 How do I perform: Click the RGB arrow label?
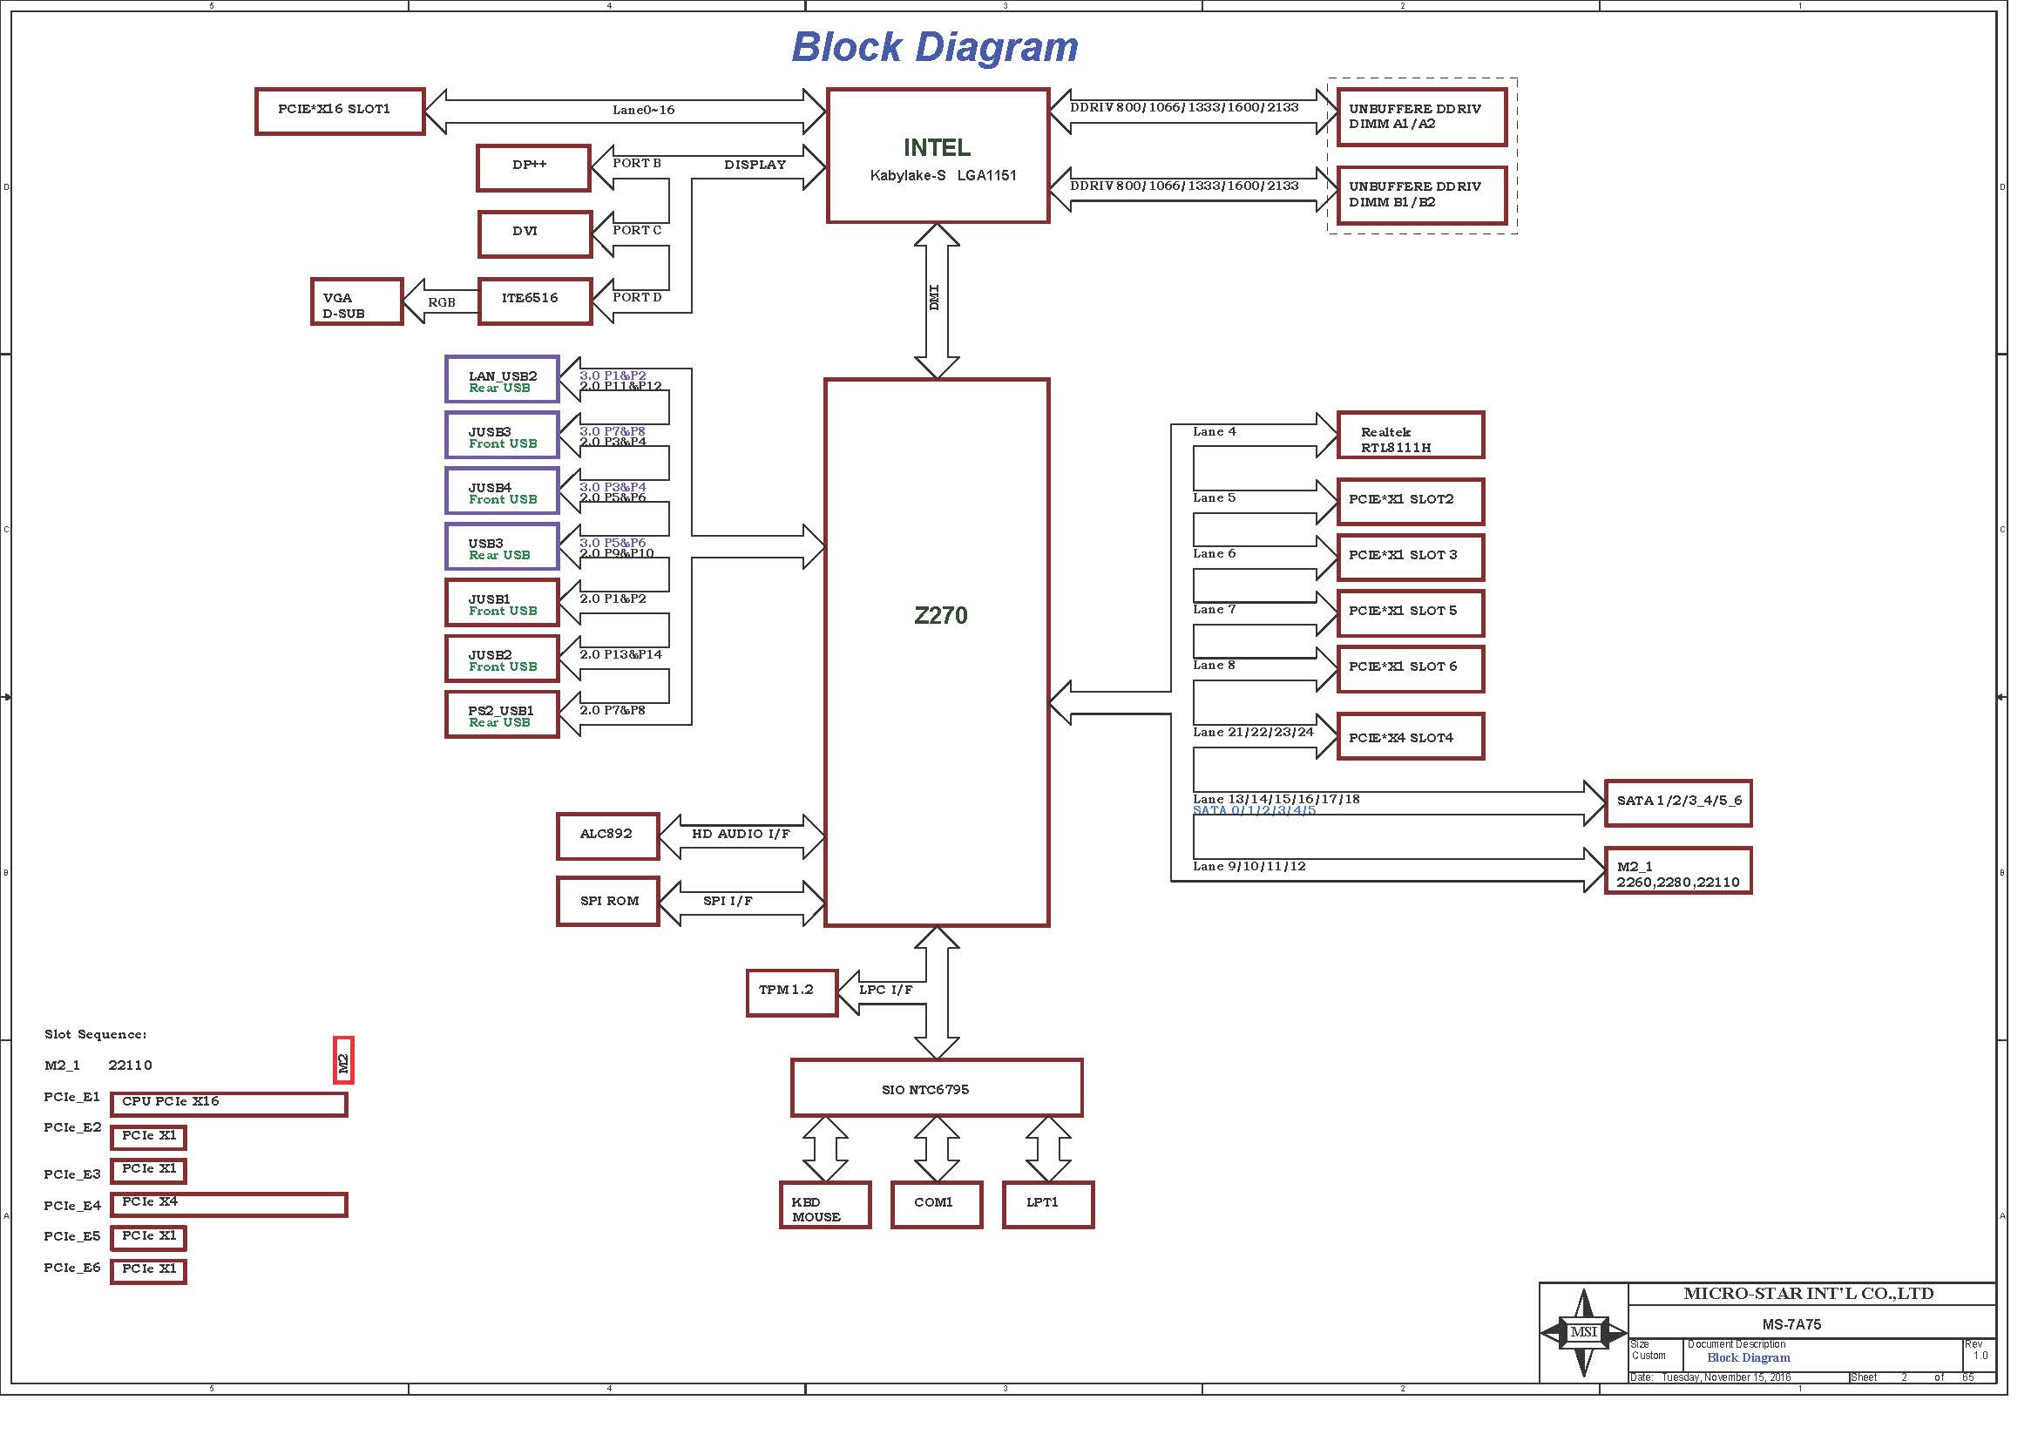point(442,302)
